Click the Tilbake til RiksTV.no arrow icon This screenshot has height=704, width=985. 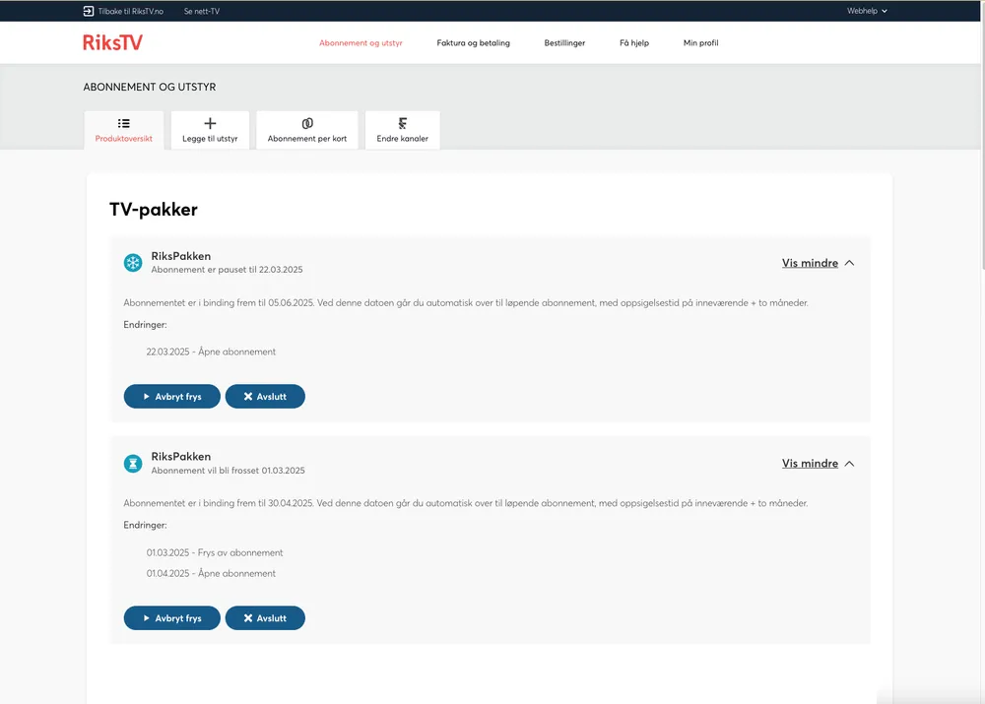(x=89, y=11)
